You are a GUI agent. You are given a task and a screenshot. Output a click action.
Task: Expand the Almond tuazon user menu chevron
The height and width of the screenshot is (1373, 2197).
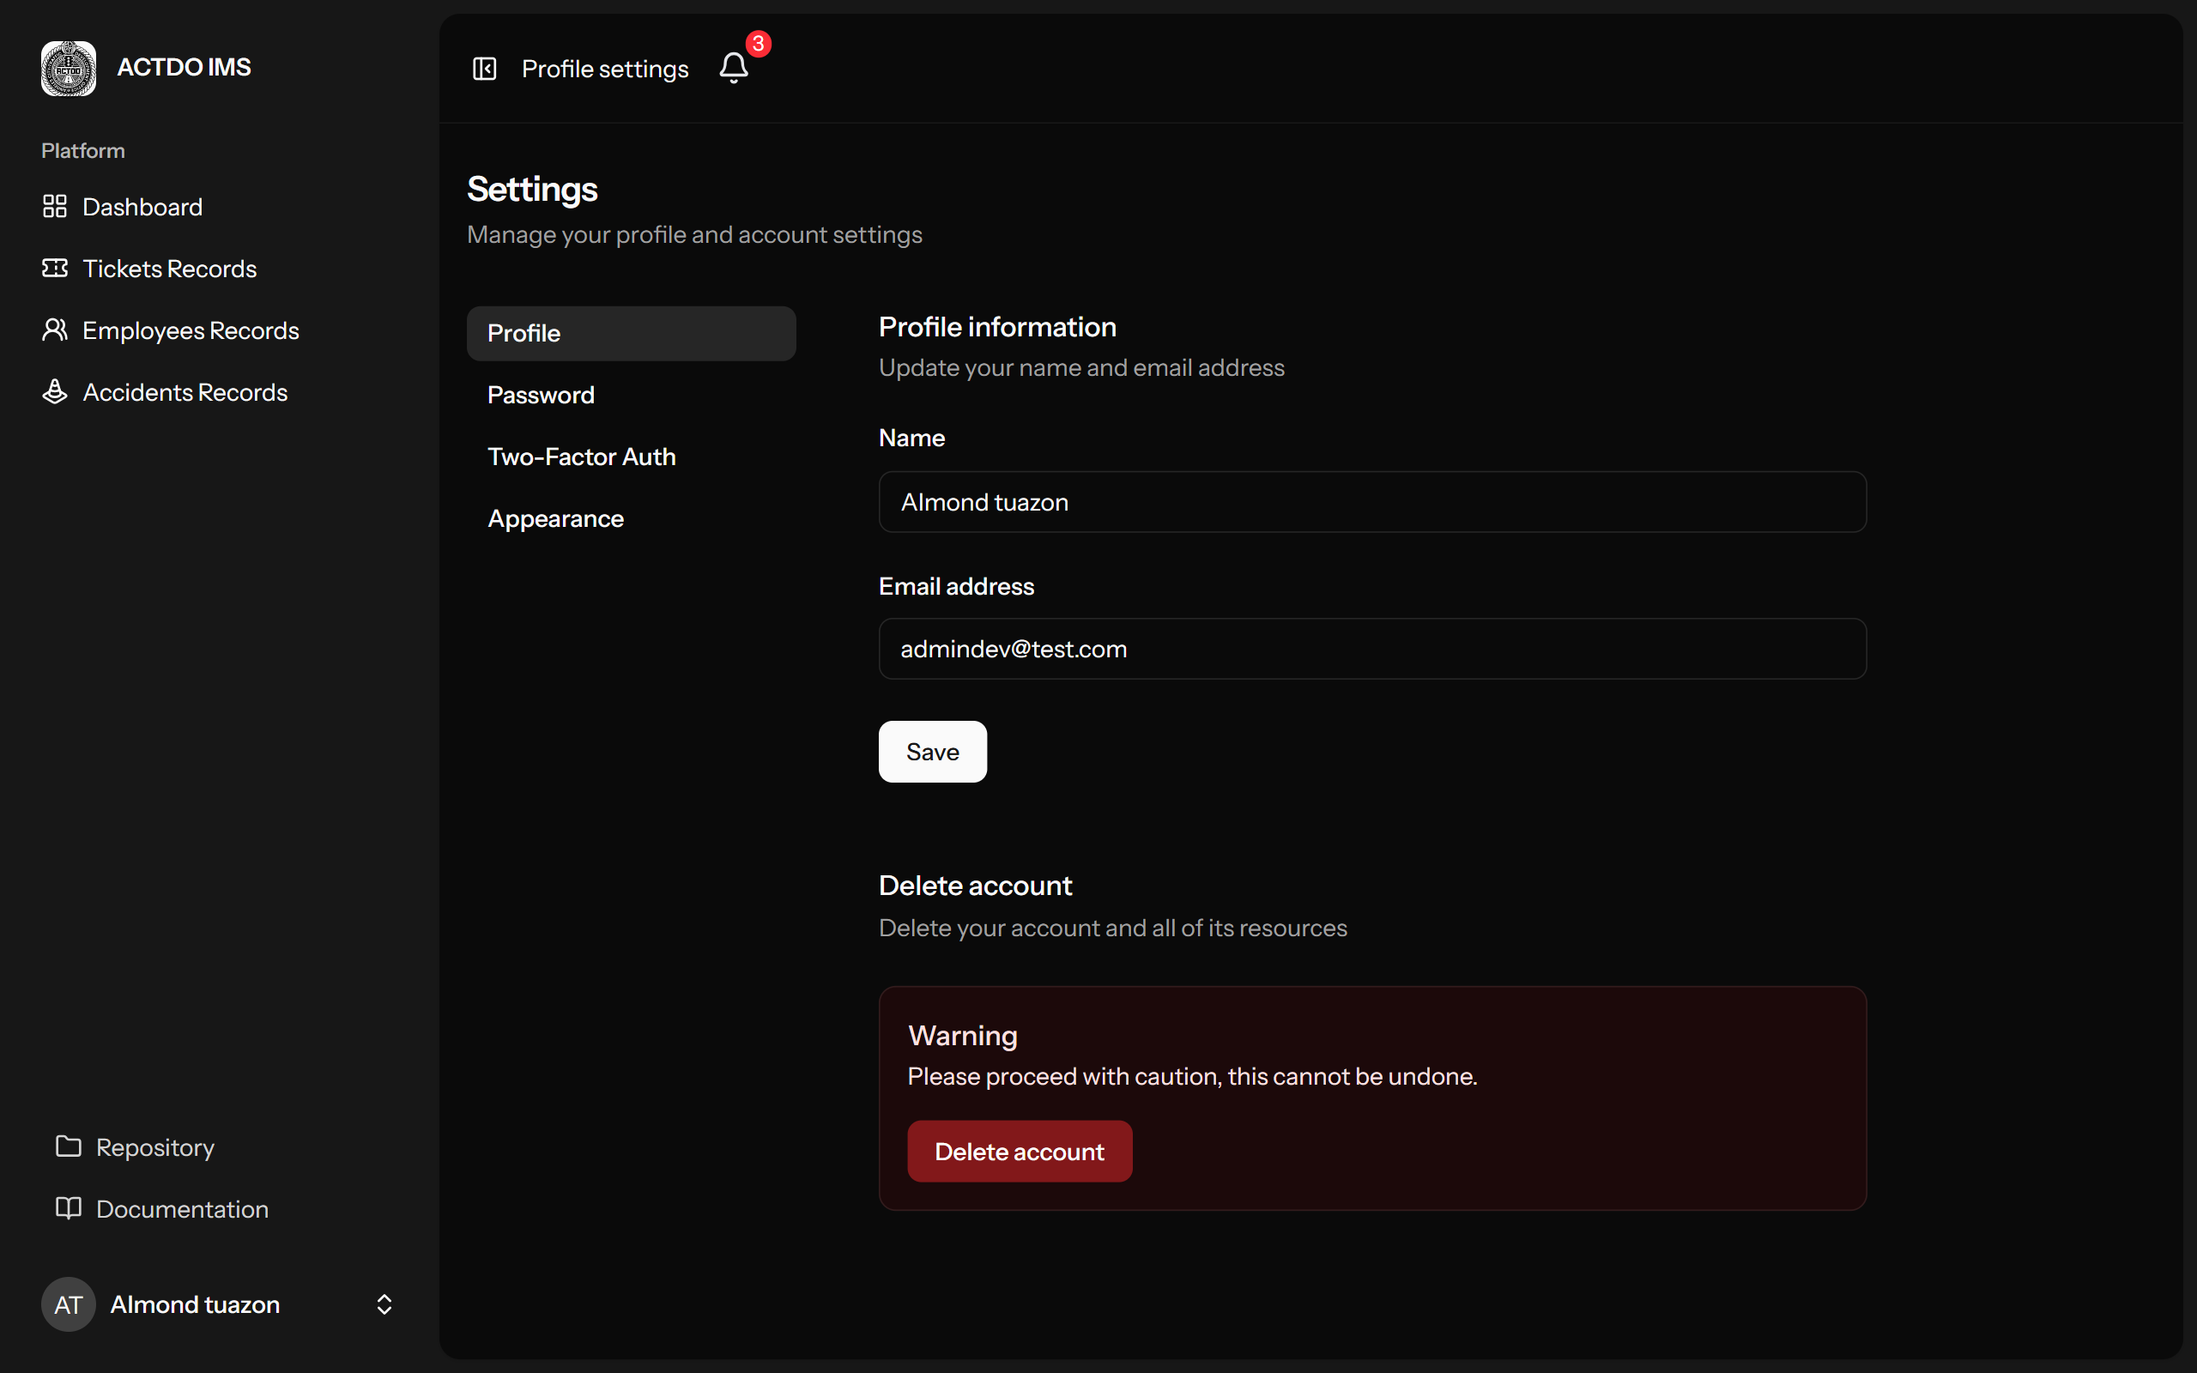click(x=384, y=1305)
